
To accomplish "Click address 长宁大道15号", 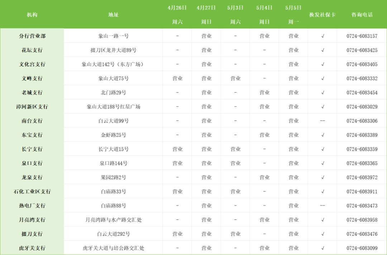I will [113, 149].
